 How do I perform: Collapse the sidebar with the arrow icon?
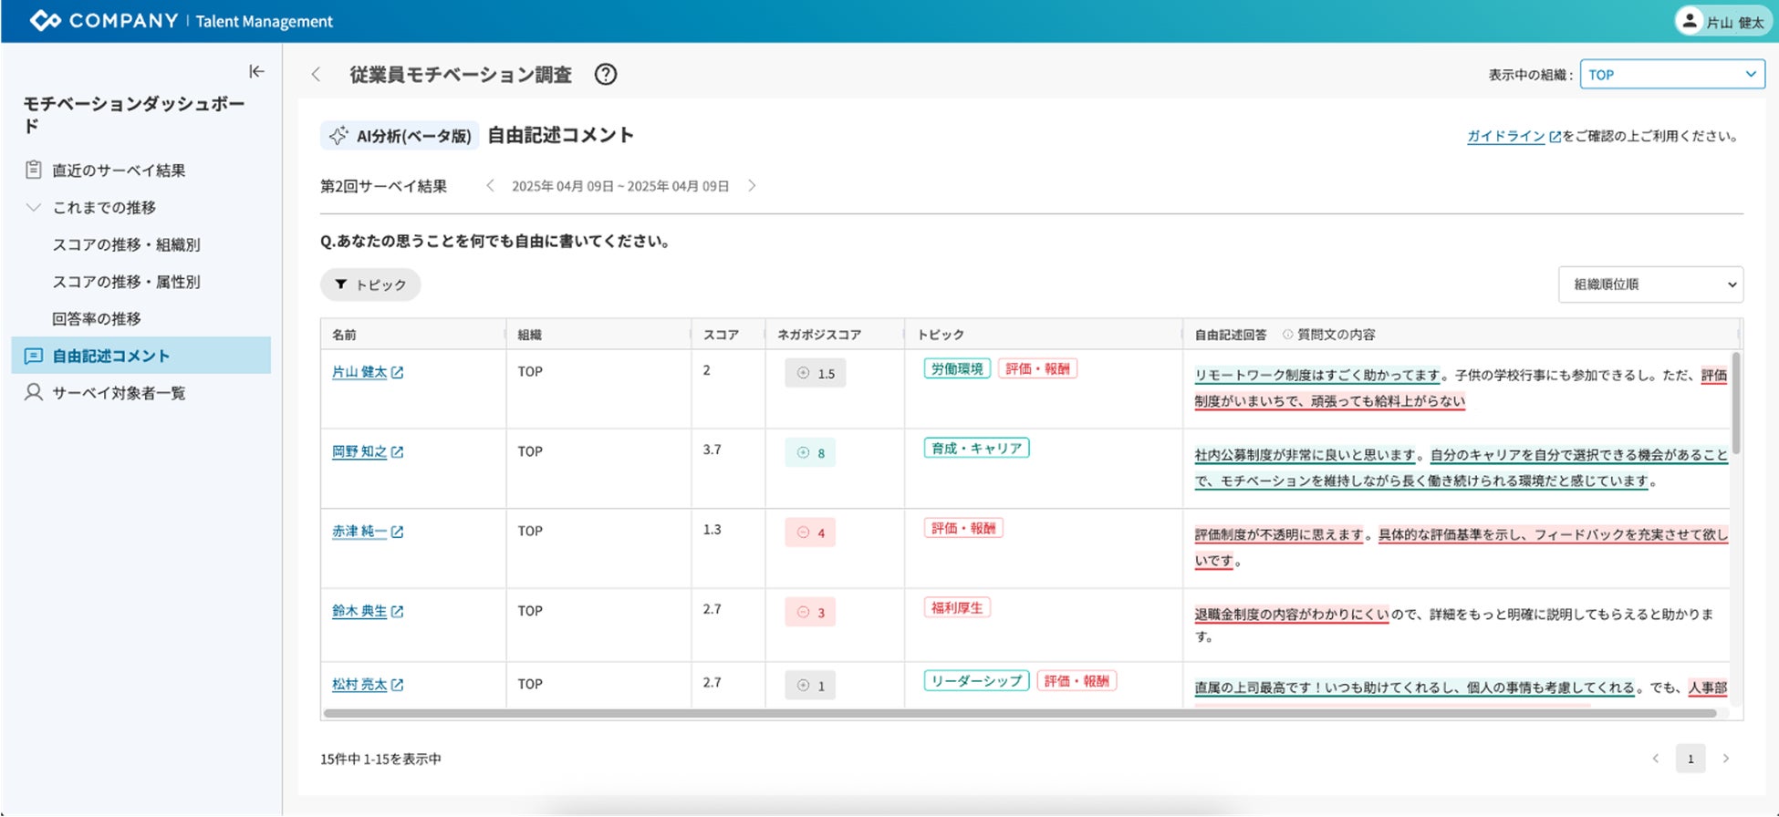(256, 71)
